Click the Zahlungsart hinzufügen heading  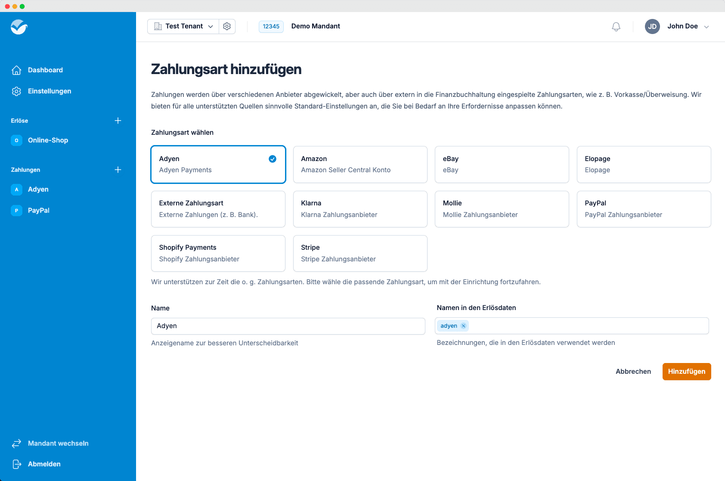tap(226, 69)
